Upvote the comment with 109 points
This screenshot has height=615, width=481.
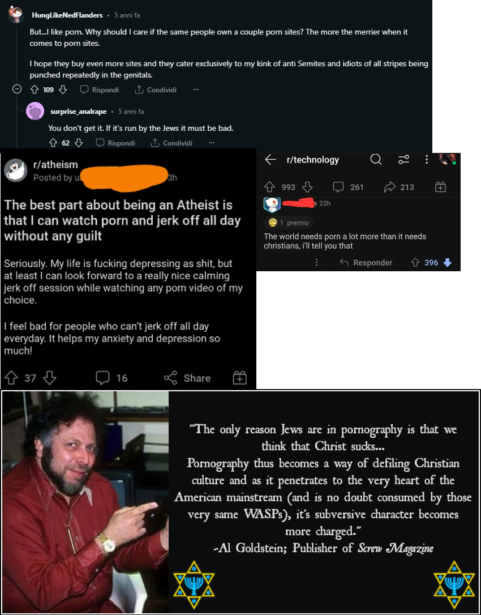tap(34, 90)
